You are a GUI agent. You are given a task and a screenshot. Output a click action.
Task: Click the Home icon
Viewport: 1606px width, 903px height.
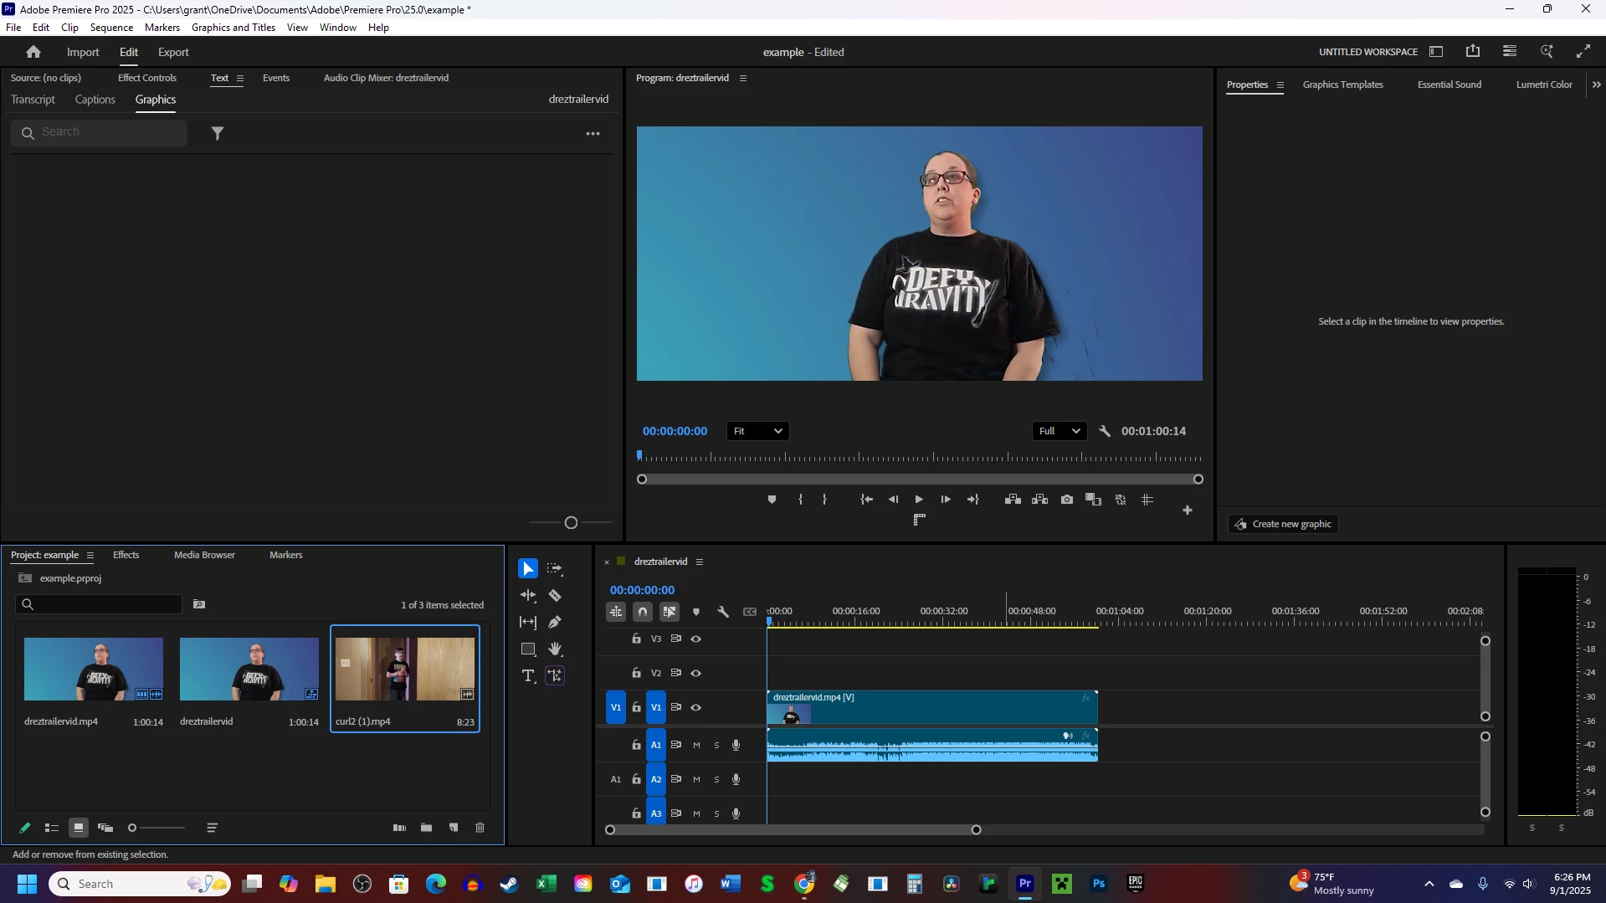click(x=33, y=52)
